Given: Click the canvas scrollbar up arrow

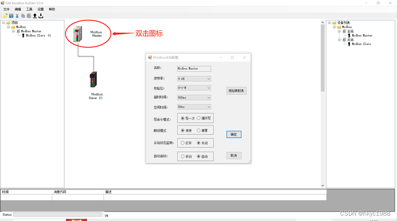Looking at the screenshot, I should (x=322, y=23).
